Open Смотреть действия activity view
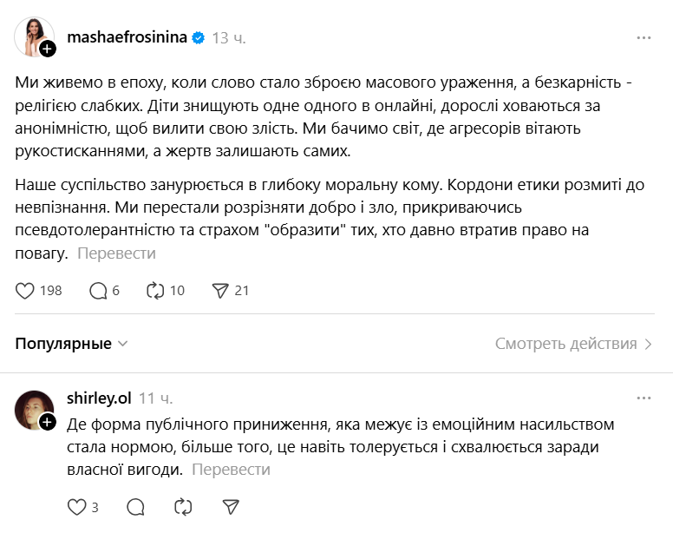The height and width of the screenshot is (533, 673). pos(573,344)
